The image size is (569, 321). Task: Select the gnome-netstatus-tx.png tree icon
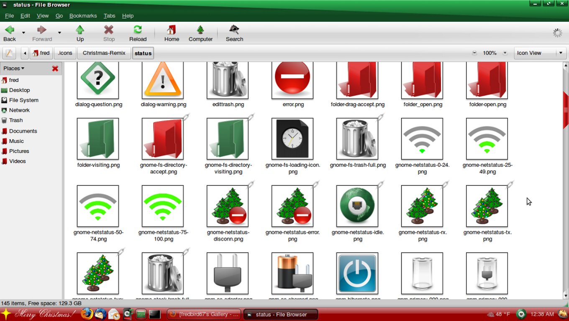tap(487, 206)
